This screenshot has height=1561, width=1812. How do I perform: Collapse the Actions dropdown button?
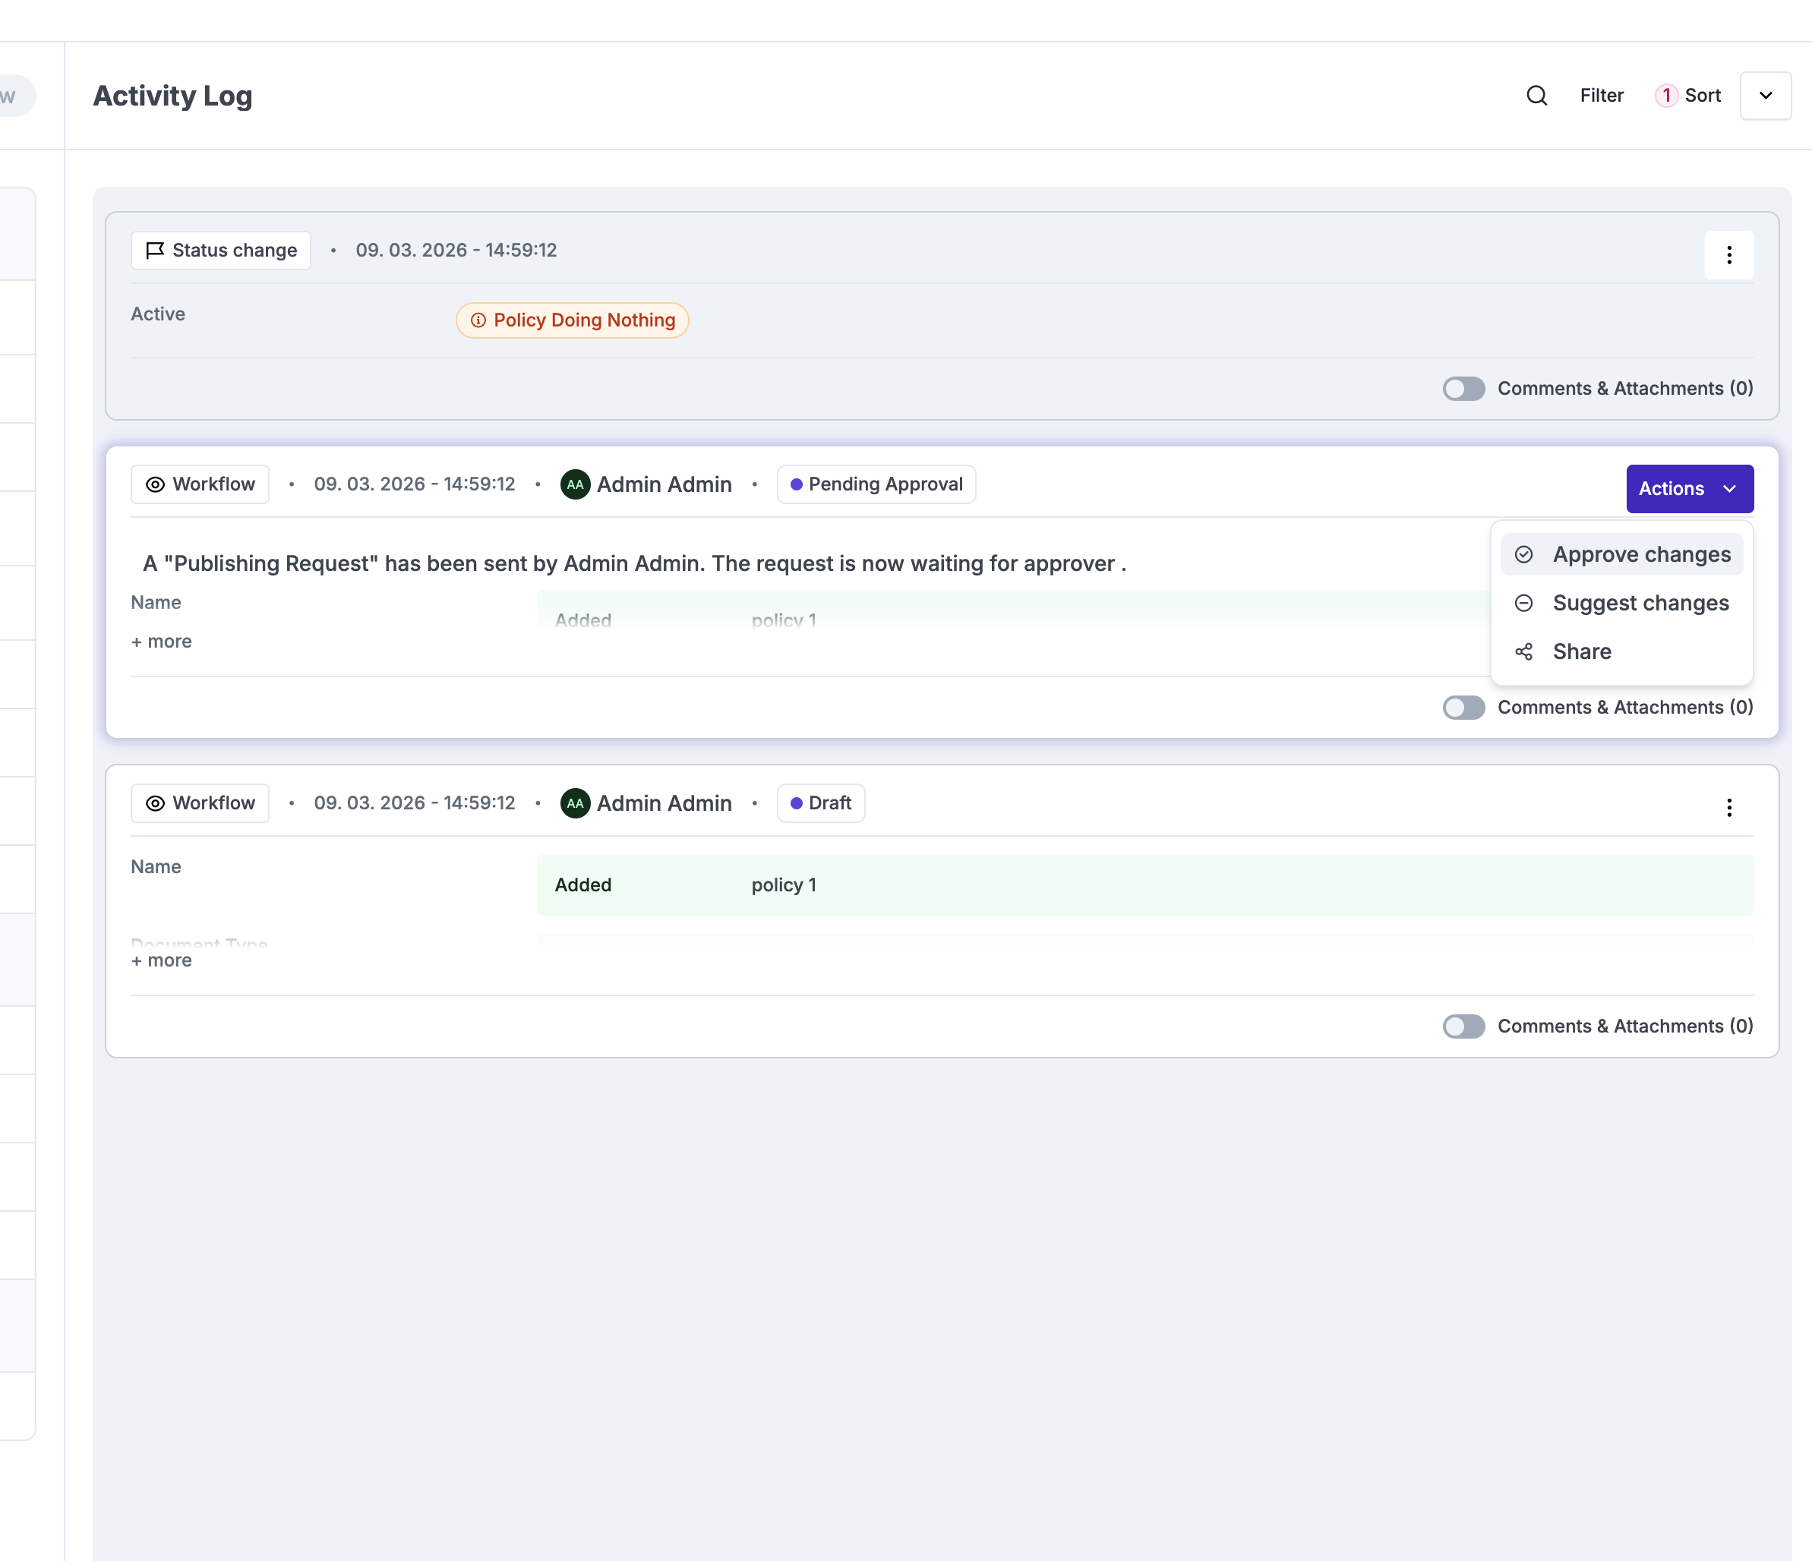1689,488
